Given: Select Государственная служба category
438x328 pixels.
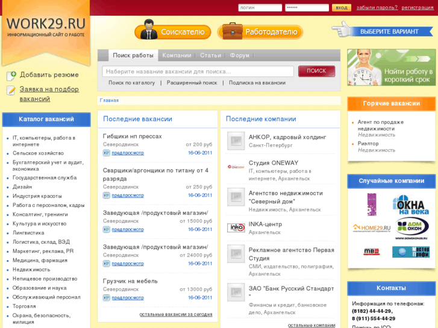Looking at the screenshot, I should tap(45, 178).
